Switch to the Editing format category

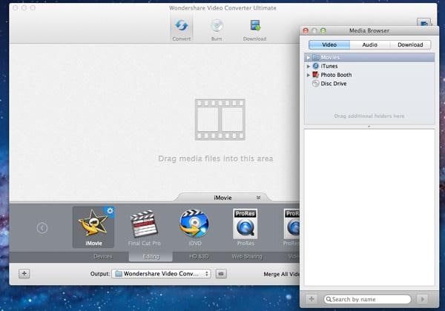pyautogui.click(x=151, y=257)
